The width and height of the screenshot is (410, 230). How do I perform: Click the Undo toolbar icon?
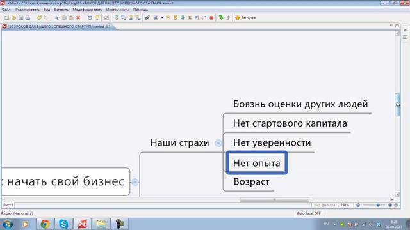[39, 18]
